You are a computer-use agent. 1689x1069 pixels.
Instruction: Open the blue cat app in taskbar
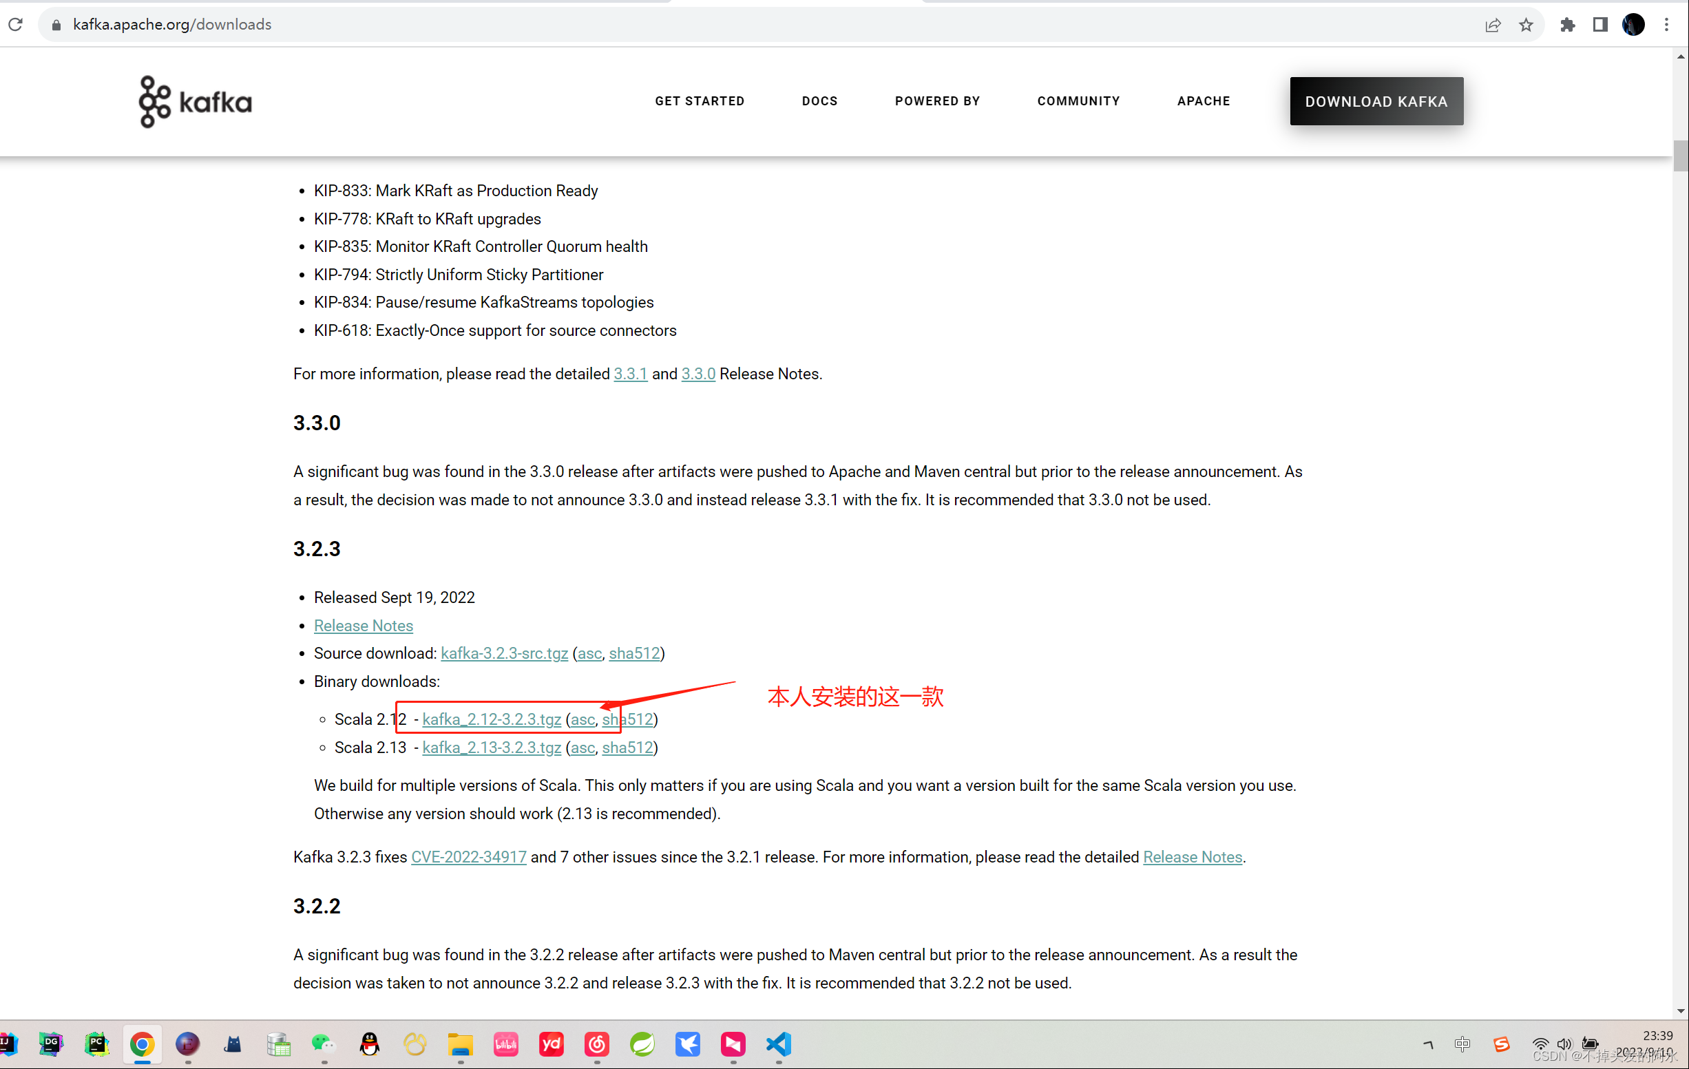(233, 1044)
